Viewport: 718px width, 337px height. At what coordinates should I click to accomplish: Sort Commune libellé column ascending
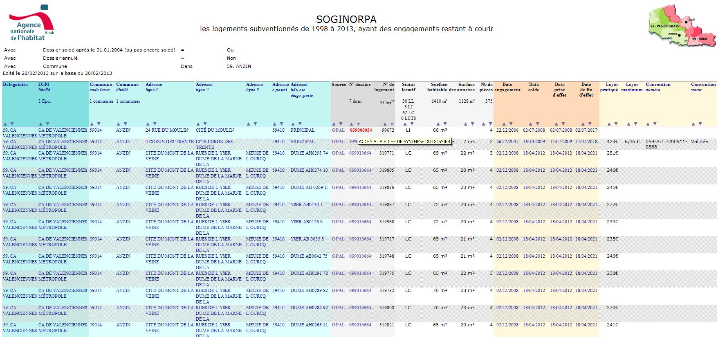118,124
